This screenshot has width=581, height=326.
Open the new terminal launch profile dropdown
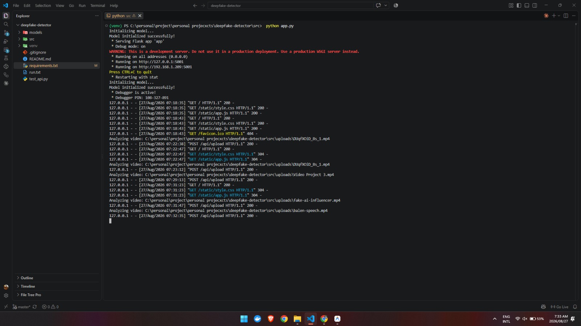click(x=559, y=16)
